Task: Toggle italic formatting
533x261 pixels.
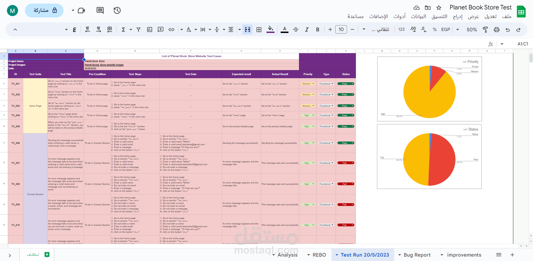Action: coord(307,30)
